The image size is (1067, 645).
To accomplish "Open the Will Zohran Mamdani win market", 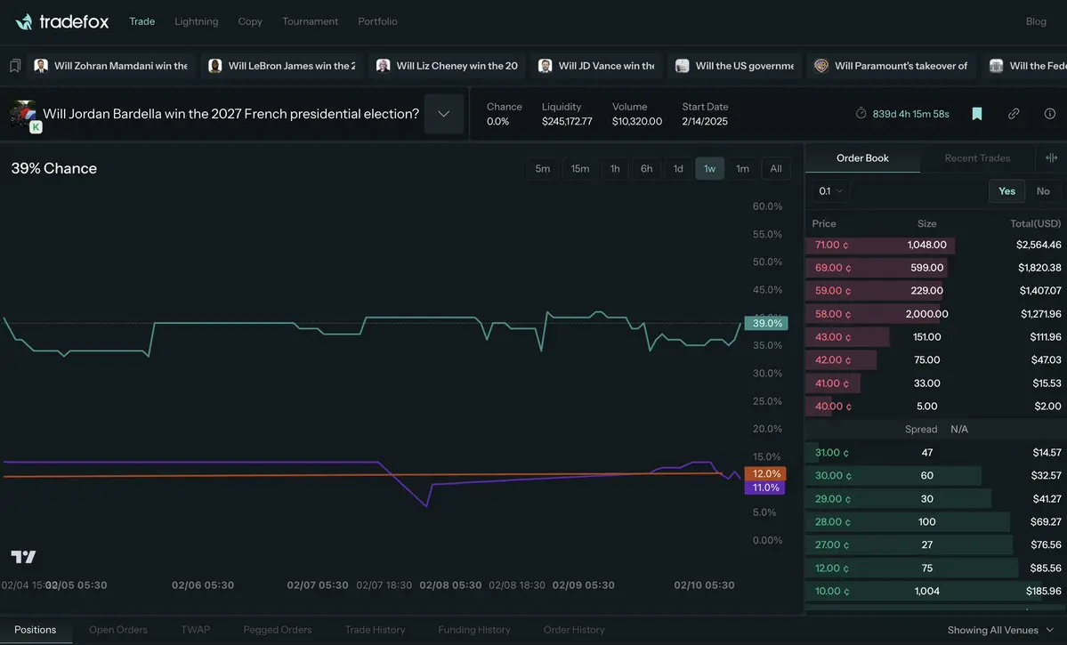I will 112,66.
